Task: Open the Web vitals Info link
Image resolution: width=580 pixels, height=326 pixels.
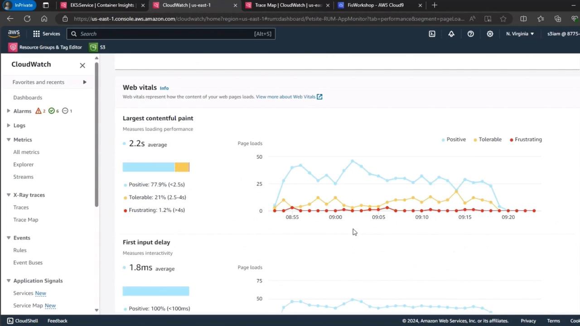Action: tap(164, 88)
